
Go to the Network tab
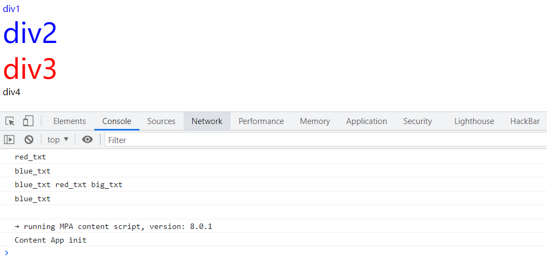click(x=207, y=121)
